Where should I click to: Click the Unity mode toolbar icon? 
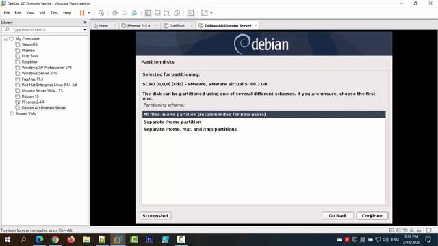pyautogui.click(x=177, y=13)
